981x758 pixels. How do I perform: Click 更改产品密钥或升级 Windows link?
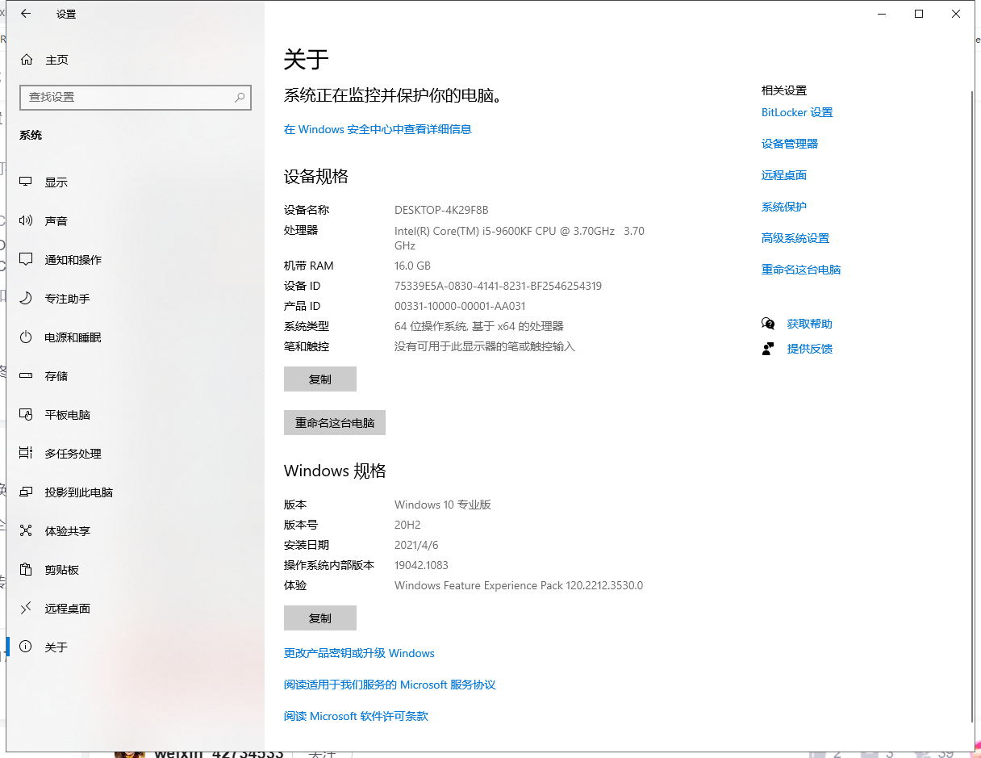point(359,653)
